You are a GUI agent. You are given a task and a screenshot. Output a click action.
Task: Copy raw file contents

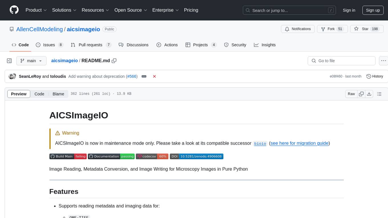pos(361,94)
